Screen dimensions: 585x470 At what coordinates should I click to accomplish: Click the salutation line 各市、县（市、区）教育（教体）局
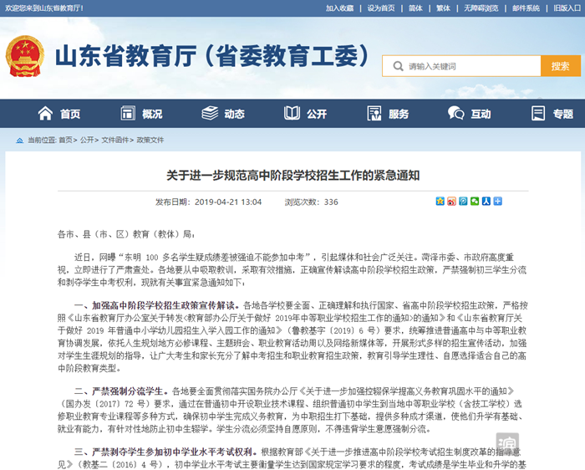coord(126,234)
